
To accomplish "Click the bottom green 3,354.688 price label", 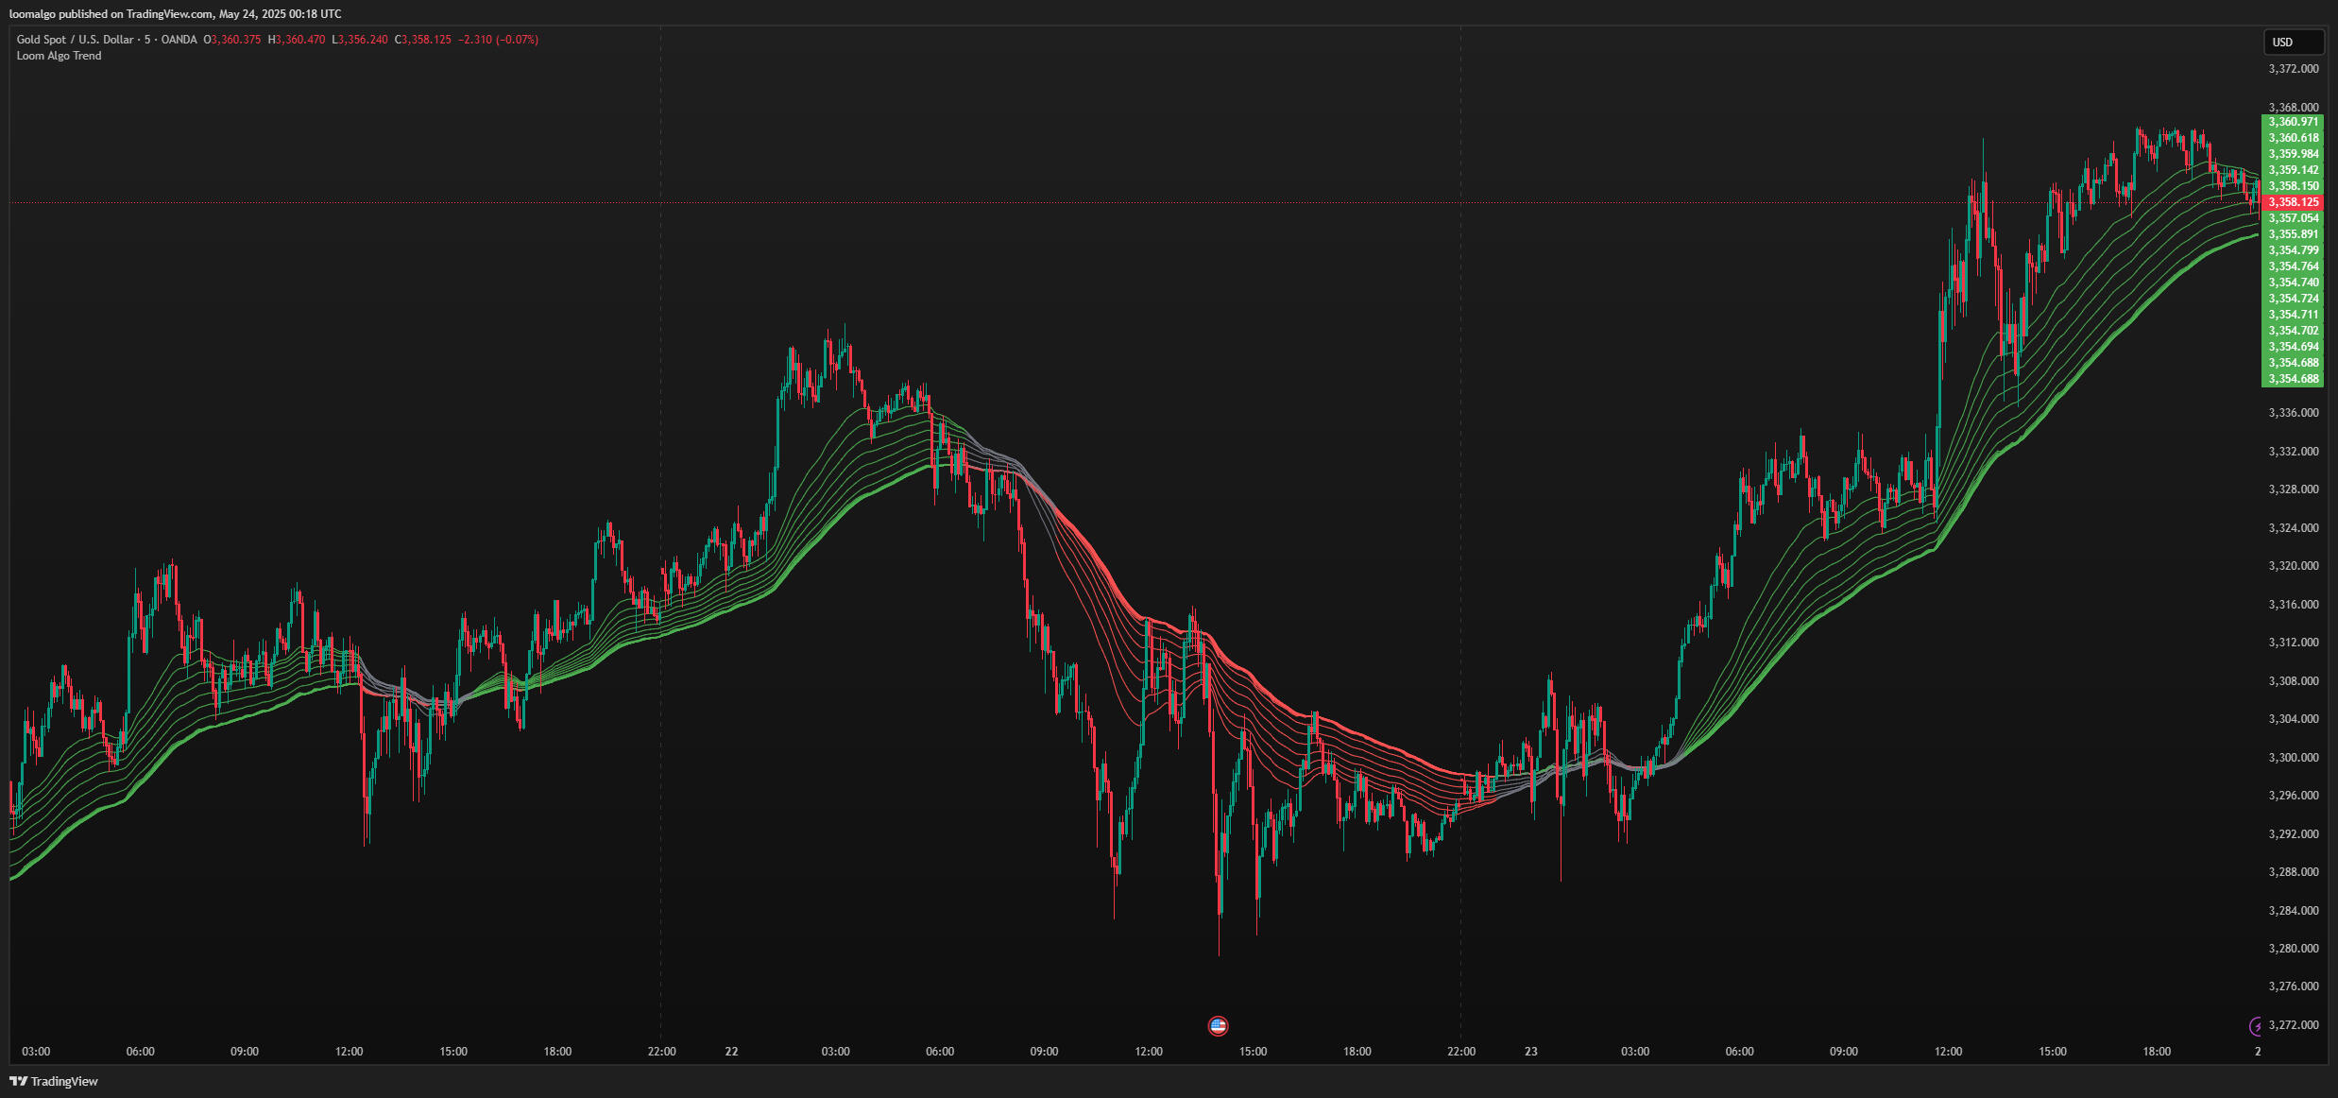I will (x=2293, y=379).
